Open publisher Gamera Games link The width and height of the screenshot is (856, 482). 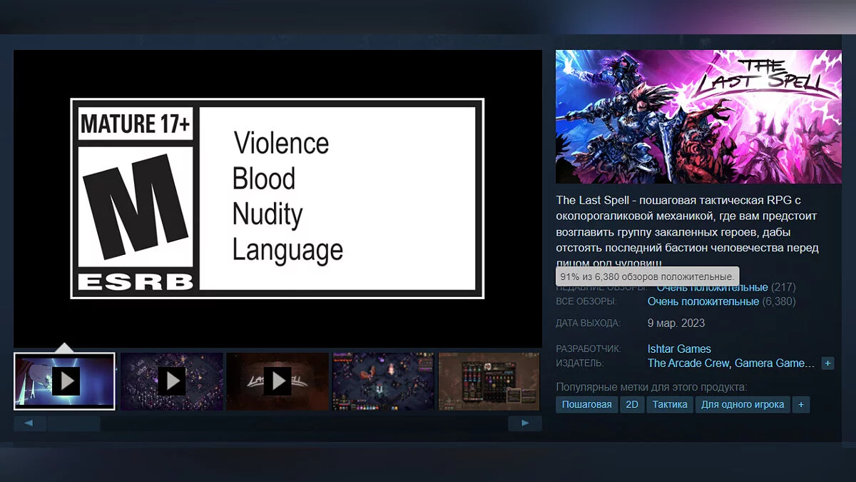(774, 363)
